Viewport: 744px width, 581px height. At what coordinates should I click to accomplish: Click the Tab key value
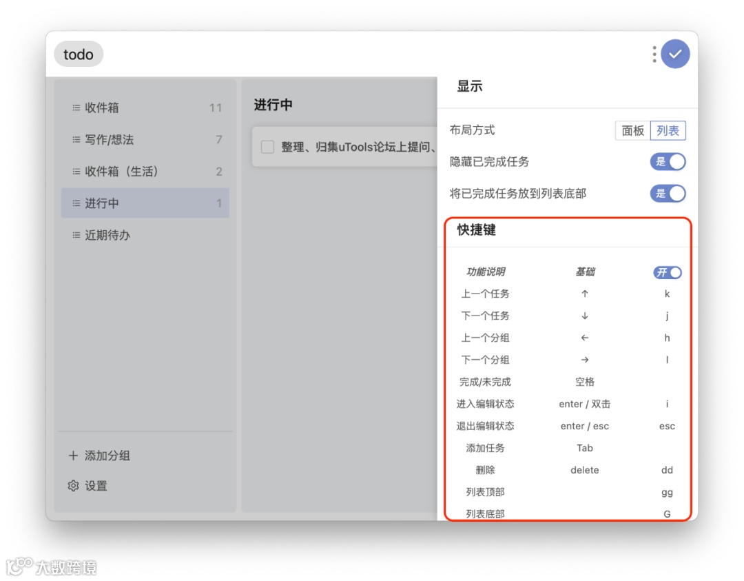(x=585, y=448)
